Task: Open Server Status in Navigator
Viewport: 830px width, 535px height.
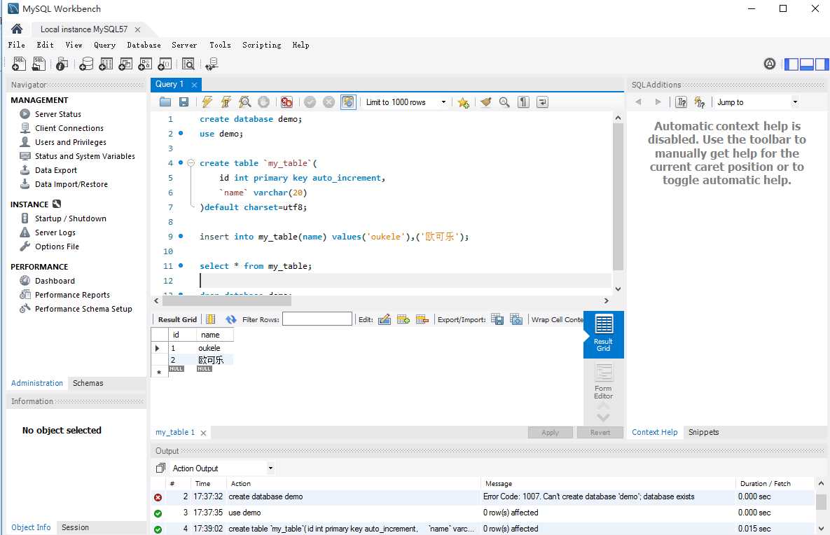Action: (x=58, y=113)
